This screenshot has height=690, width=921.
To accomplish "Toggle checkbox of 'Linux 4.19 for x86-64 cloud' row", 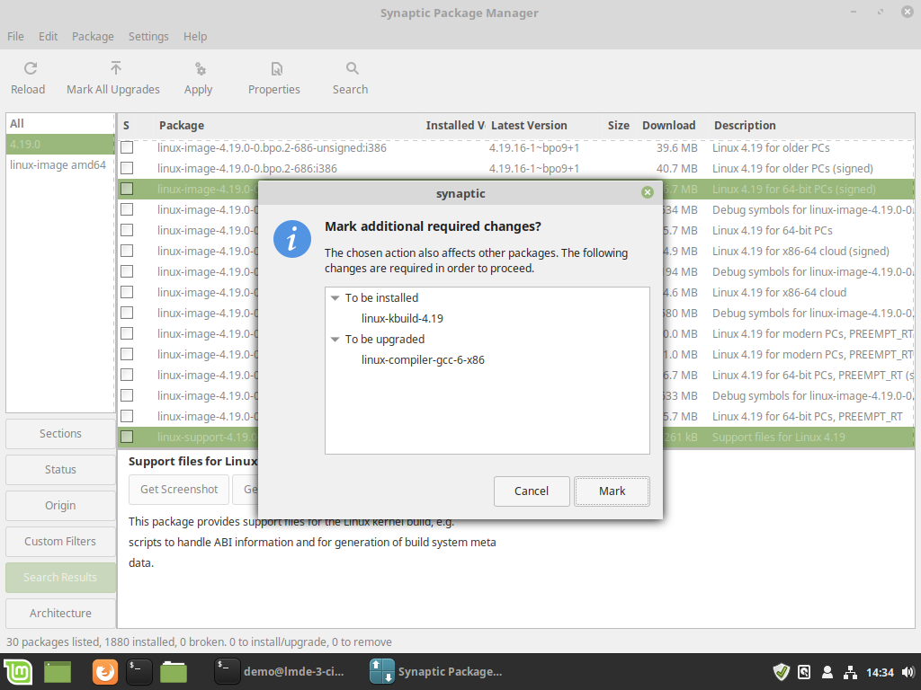I will coord(127,292).
